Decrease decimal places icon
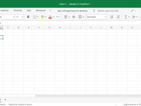Image resolution: width=141 pixels, height=106 pixels. click(118, 17)
